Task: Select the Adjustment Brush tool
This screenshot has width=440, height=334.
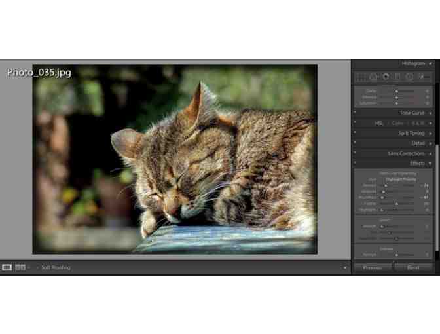Action: pos(423,77)
